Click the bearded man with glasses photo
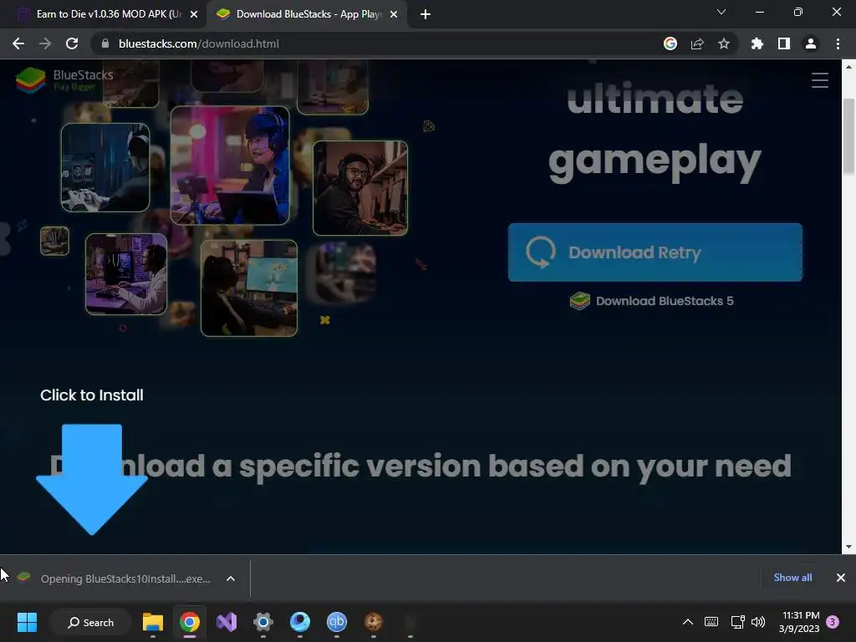 tap(360, 188)
